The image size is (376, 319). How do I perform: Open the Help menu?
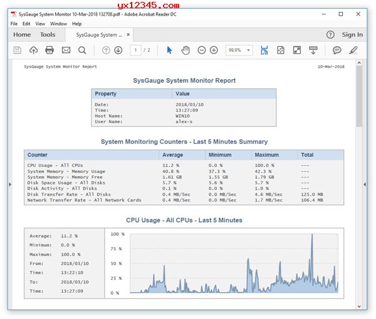77,24
